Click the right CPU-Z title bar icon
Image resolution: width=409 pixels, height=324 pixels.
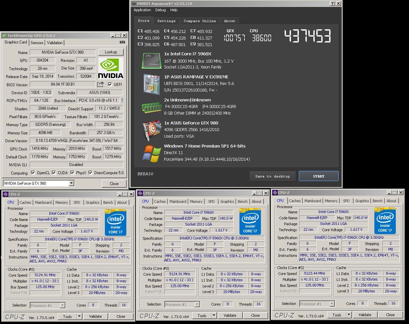tap(275, 193)
